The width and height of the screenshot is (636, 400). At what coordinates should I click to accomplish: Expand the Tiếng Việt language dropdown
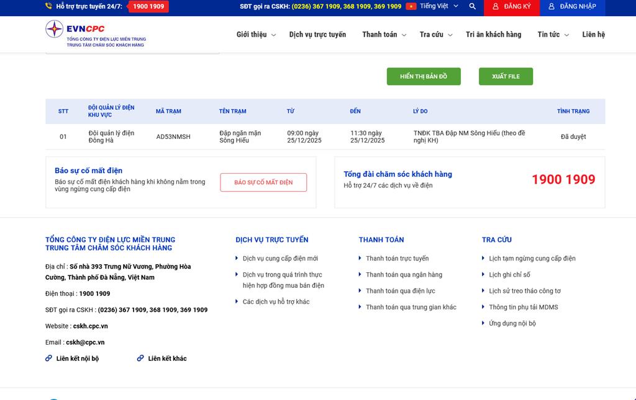tap(439, 6)
